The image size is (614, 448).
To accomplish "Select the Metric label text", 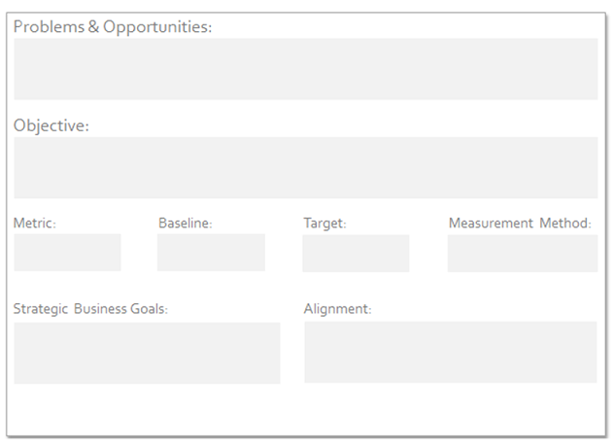I will (x=35, y=223).
